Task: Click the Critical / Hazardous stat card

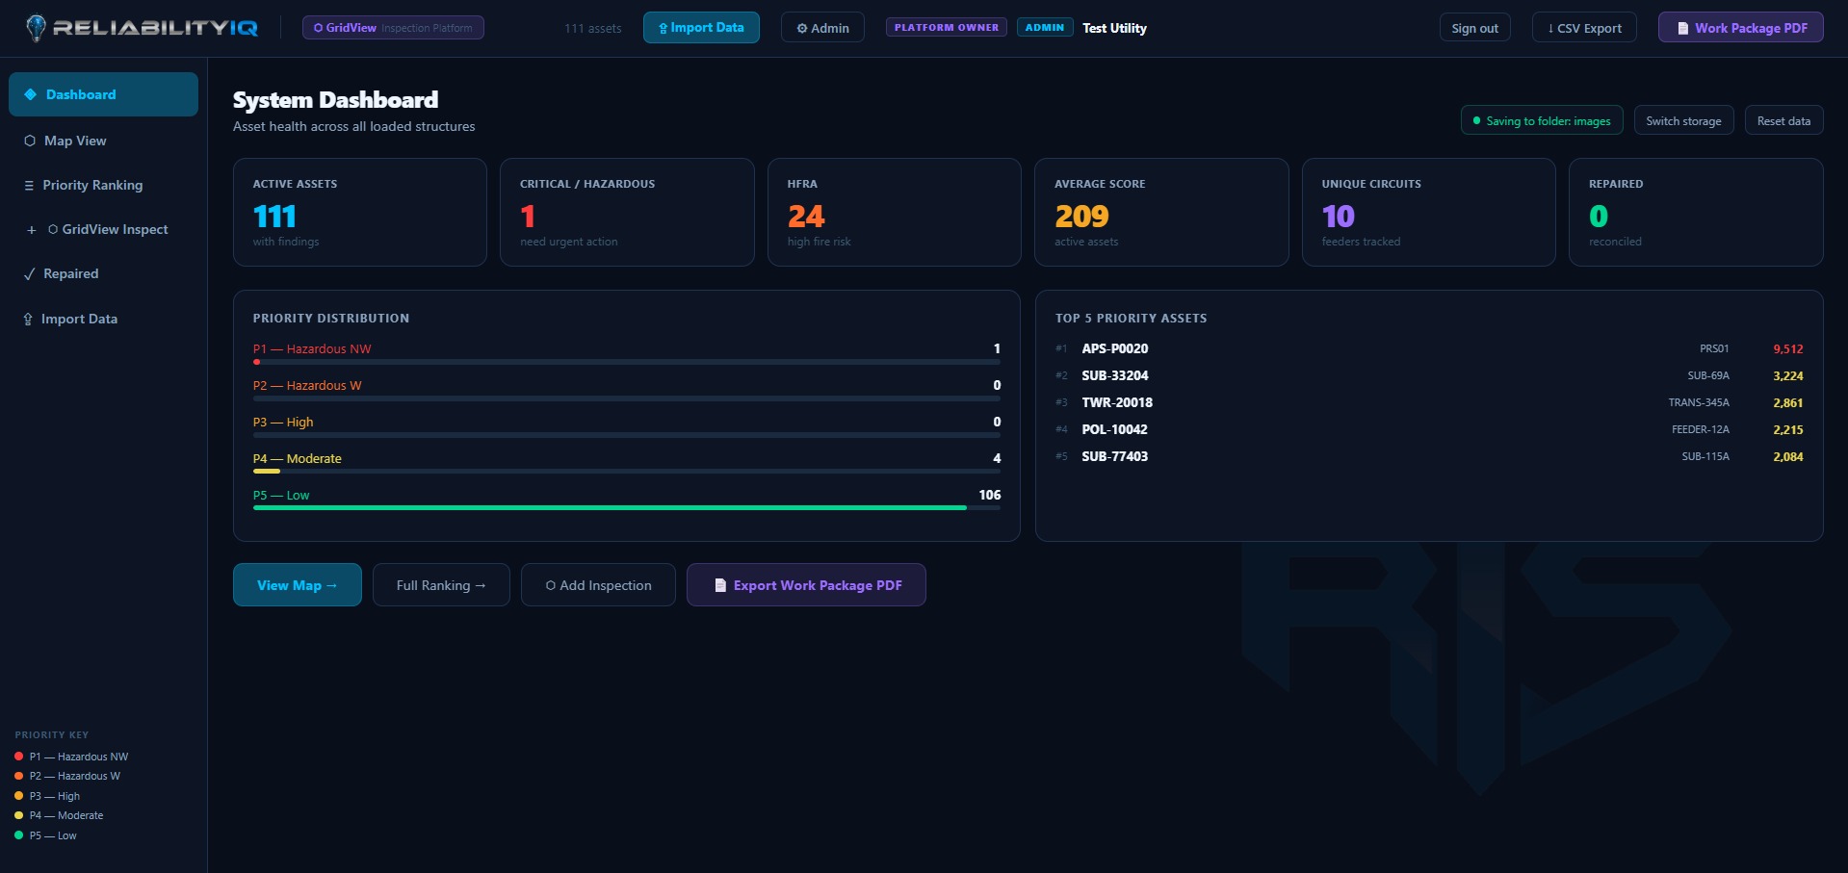Action: coord(627,212)
